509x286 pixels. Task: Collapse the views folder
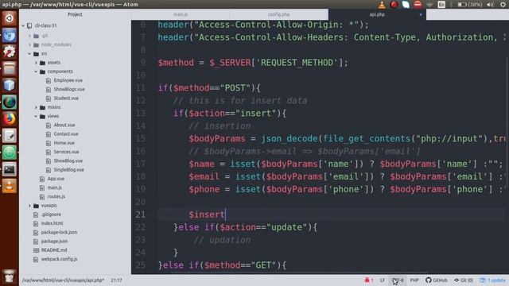(x=37, y=117)
